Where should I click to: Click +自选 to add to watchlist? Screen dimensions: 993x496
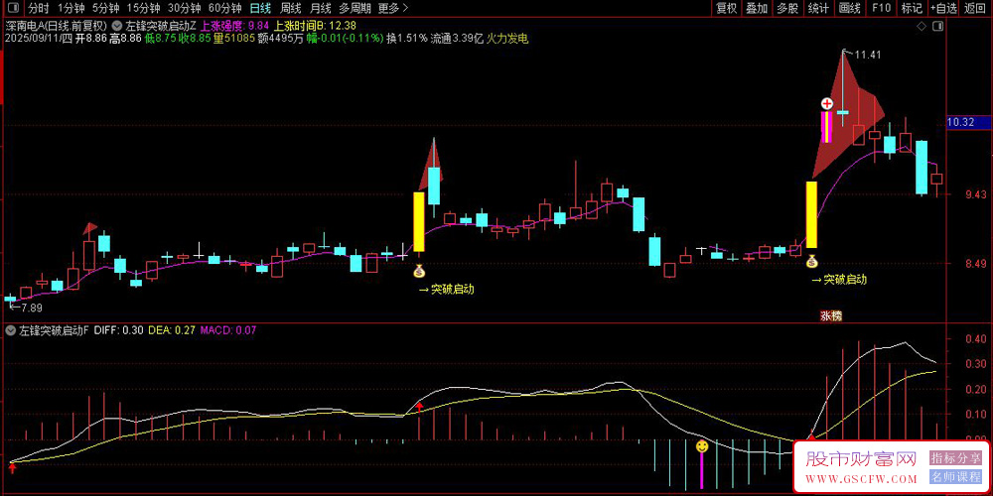coord(943,8)
